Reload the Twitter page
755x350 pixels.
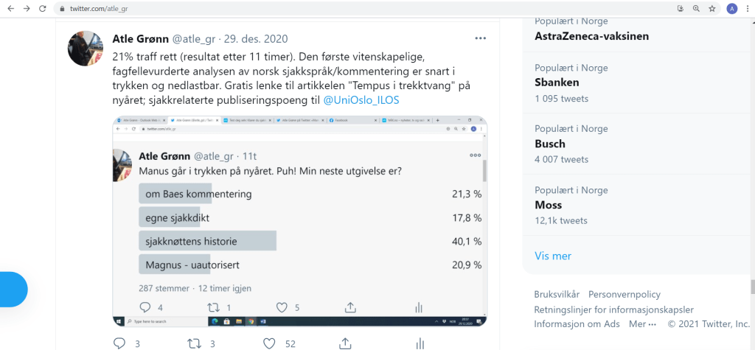pos(42,9)
